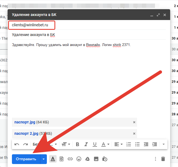
Task: Toggle underline formatting
Action: pos(95,144)
